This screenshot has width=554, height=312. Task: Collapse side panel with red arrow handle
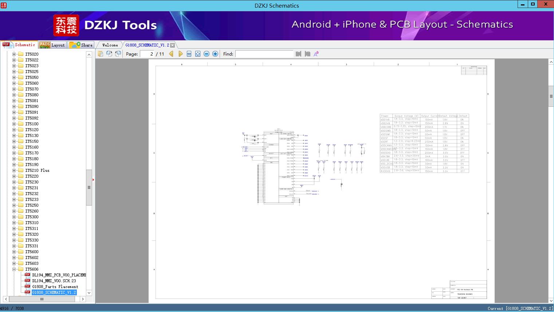pyautogui.click(x=93, y=179)
